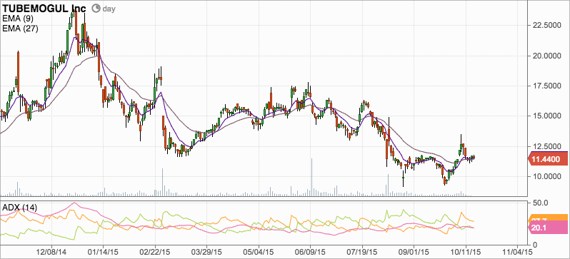Click the EMA (27) indicator label
This screenshot has width=570, height=259.
coord(20,29)
